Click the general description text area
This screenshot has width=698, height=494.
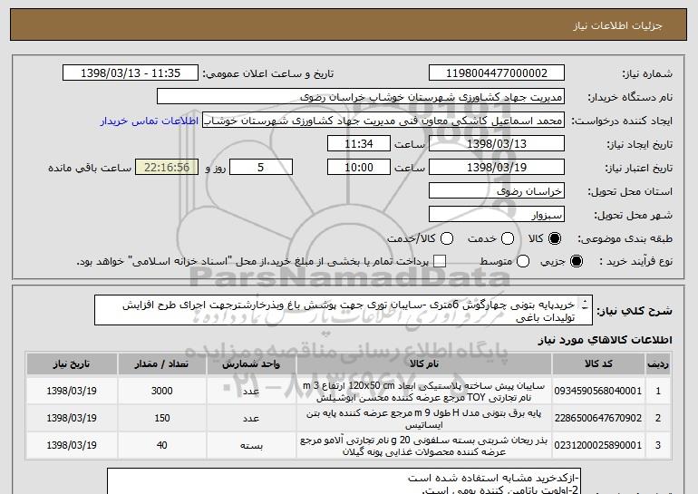344,310
